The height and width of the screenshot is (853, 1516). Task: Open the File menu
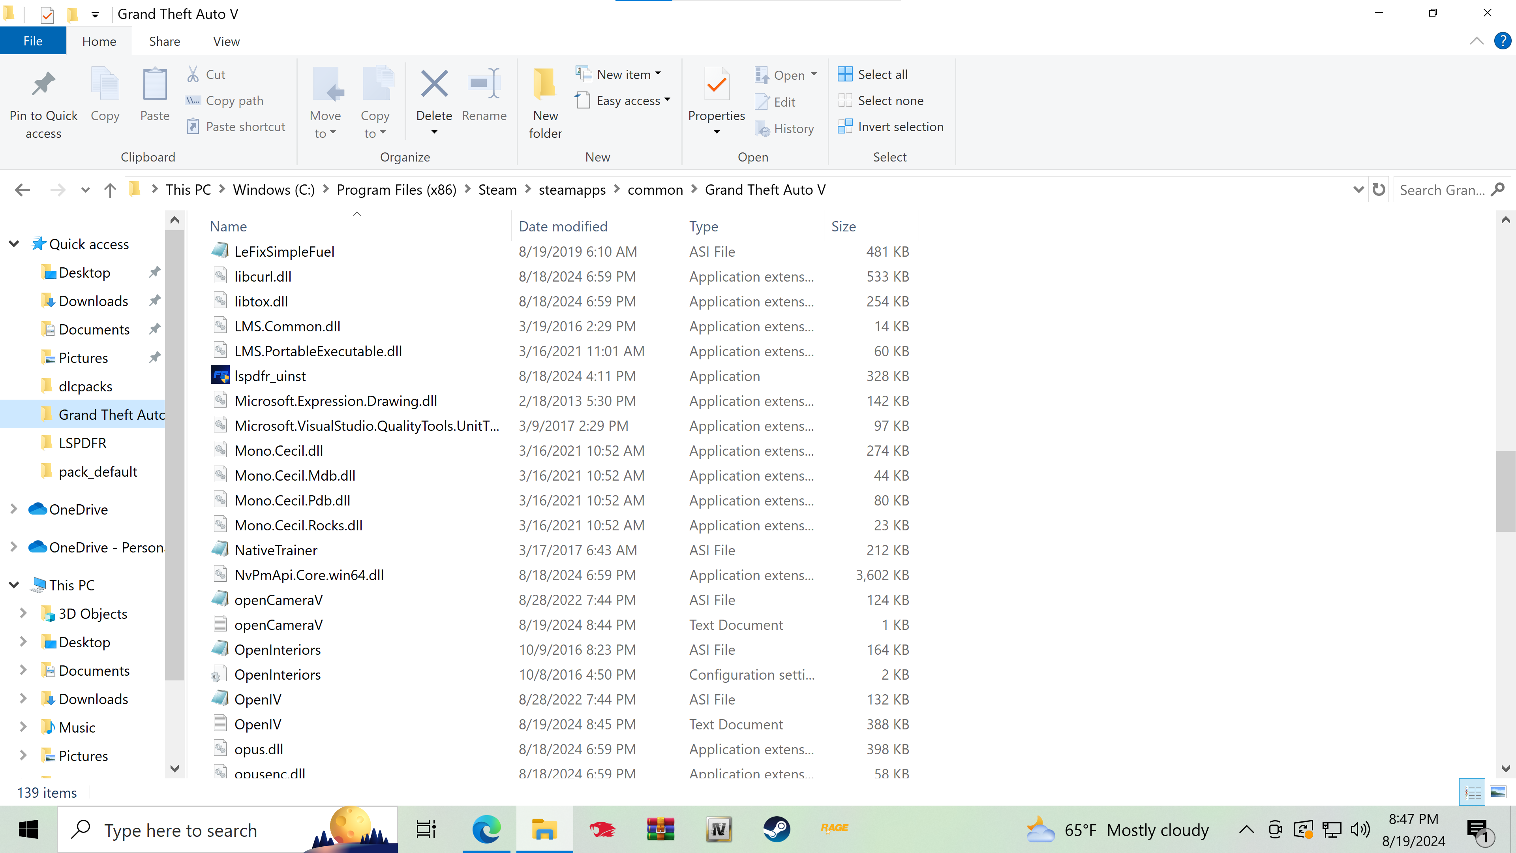point(33,41)
